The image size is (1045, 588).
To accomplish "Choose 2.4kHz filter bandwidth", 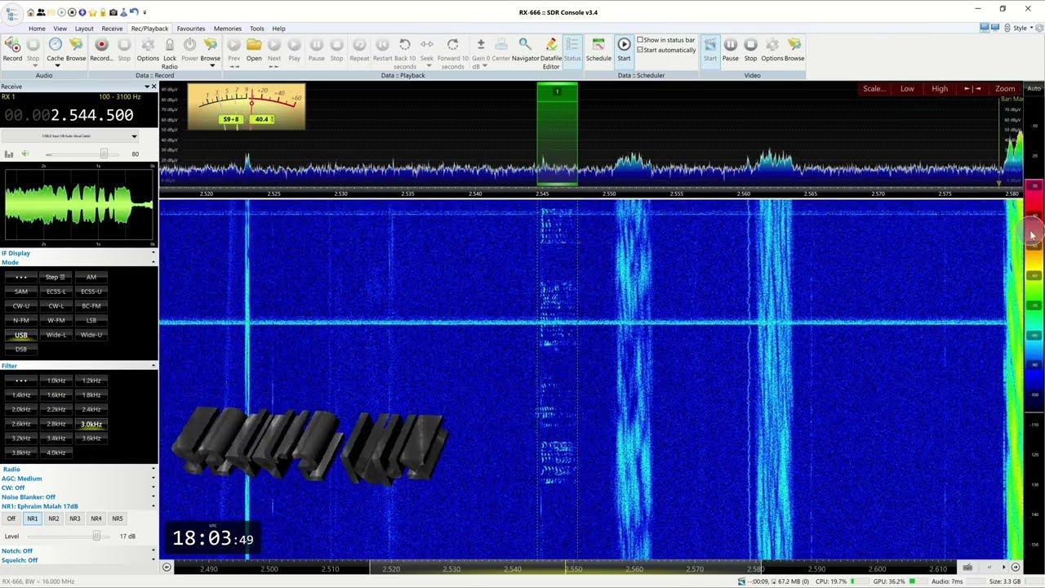I will coord(91,409).
